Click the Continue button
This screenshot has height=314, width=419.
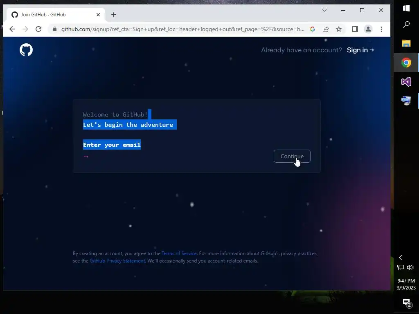point(292,156)
